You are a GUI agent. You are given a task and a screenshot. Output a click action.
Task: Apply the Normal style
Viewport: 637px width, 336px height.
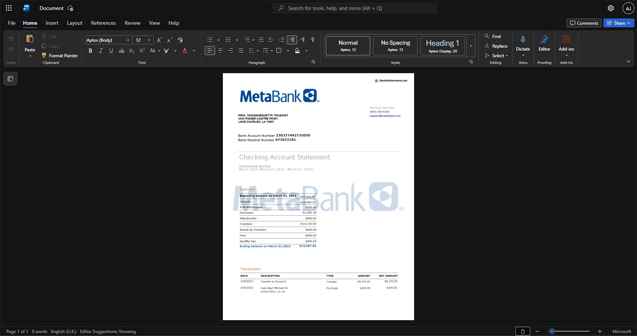[x=348, y=46]
